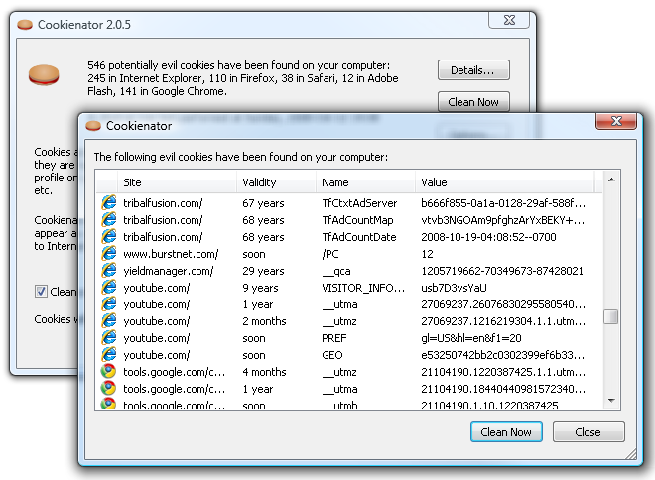Click the IE icon of the VISITOR_INFO row
655x480 pixels.
[108, 288]
